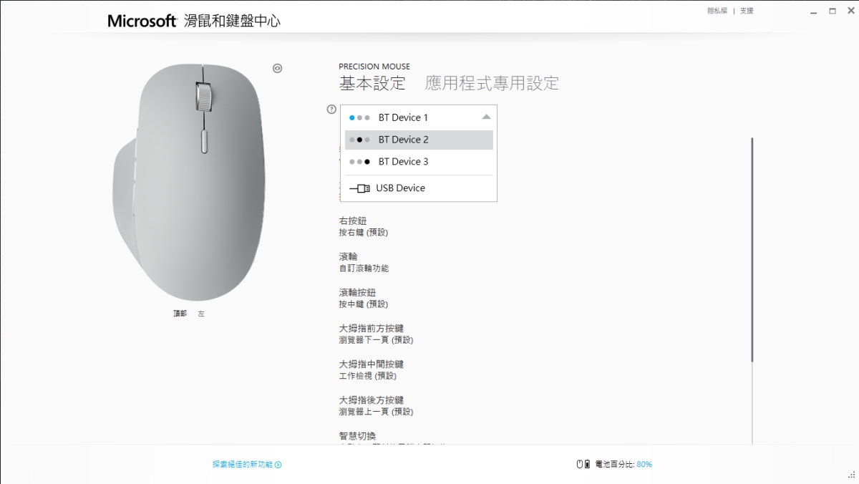The width and height of the screenshot is (859, 484).
Task: Click the USB Device connector icon
Action: click(x=359, y=188)
